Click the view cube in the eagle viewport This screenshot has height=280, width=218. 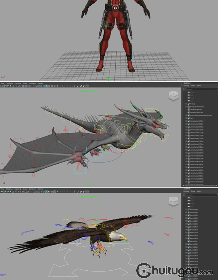click(x=173, y=201)
